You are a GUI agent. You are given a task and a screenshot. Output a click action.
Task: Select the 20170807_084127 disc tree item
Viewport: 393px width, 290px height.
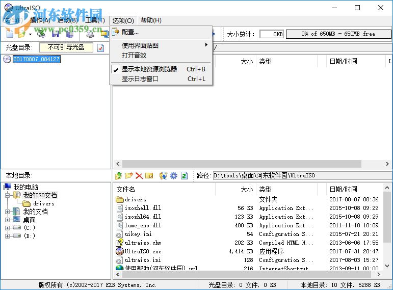tap(36, 59)
